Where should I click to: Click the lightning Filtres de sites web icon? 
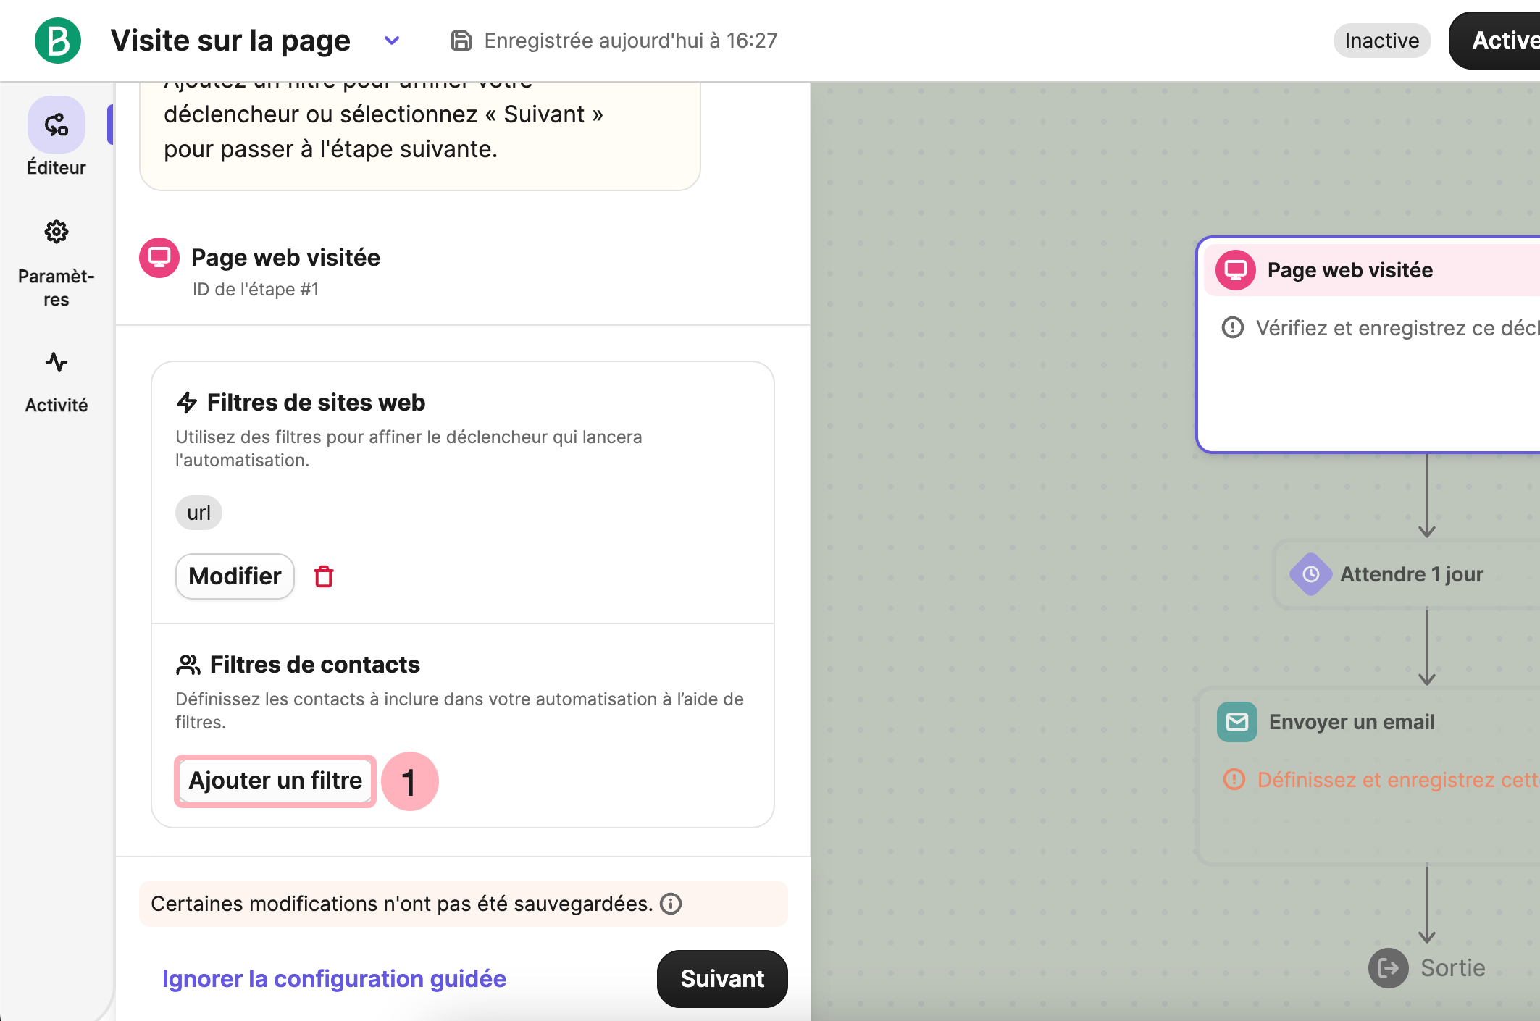(x=187, y=403)
